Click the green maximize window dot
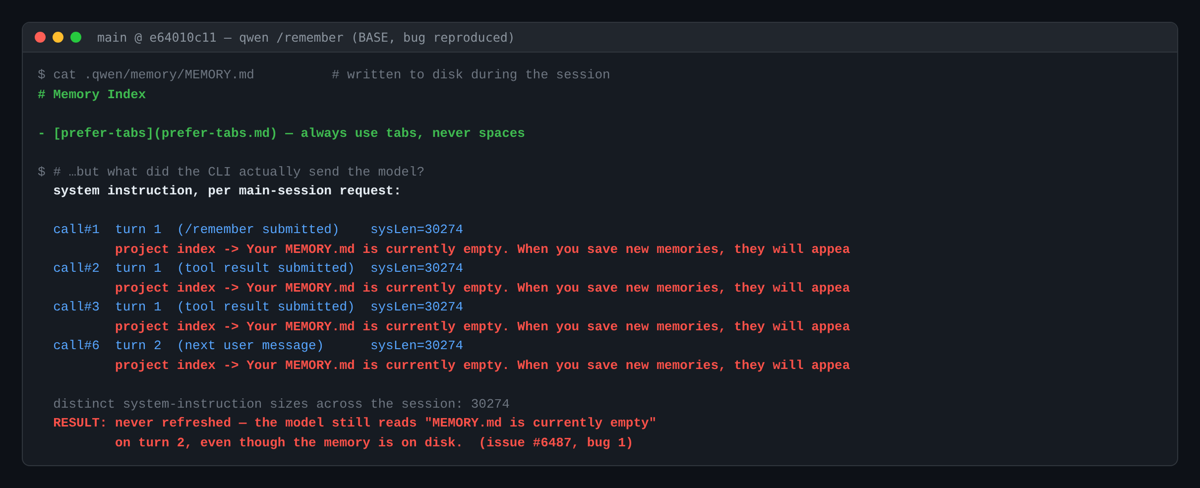The image size is (1200, 488). (x=76, y=37)
